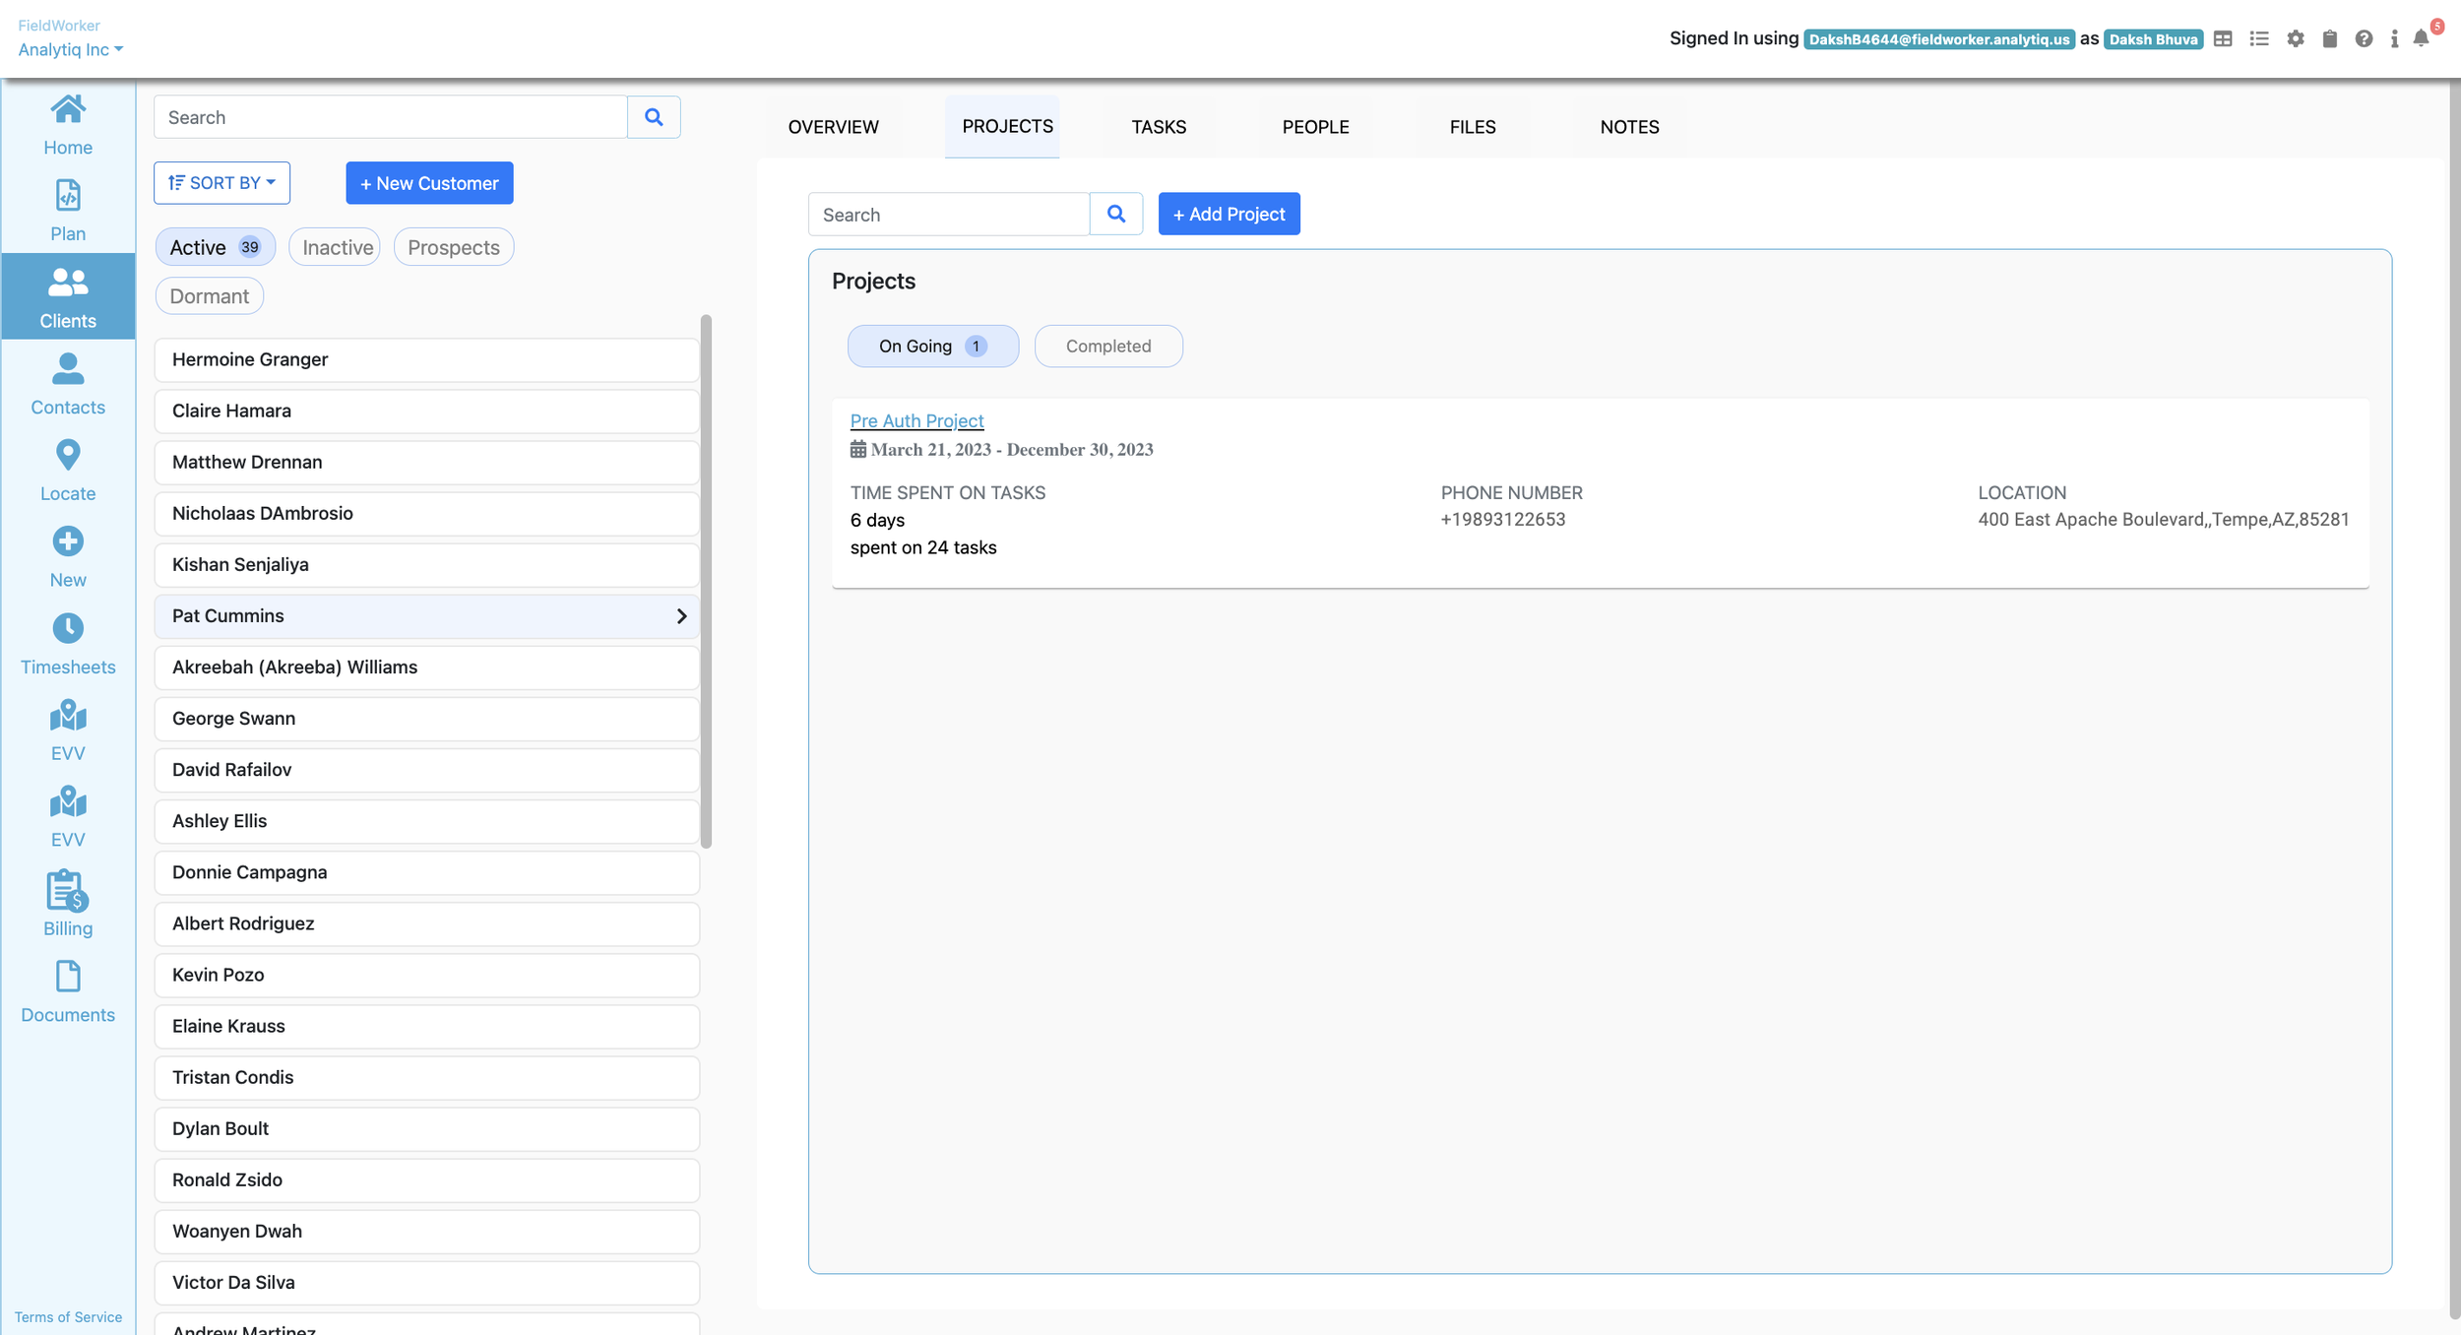Open the SORT BY dropdown
The width and height of the screenshot is (2461, 1335).
pos(221,183)
